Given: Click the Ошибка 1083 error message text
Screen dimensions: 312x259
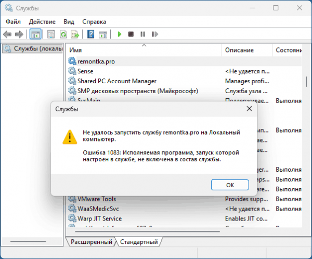Looking at the screenshot, I should point(161,156).
